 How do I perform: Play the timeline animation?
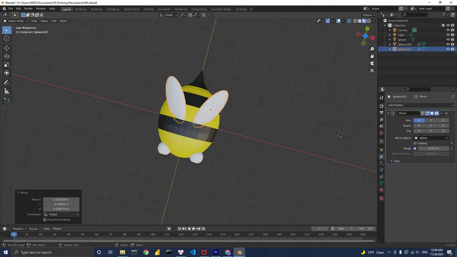(x=194, y=229)
